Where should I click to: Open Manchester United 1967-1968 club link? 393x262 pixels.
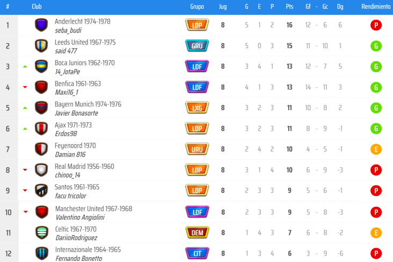point(94,209)
